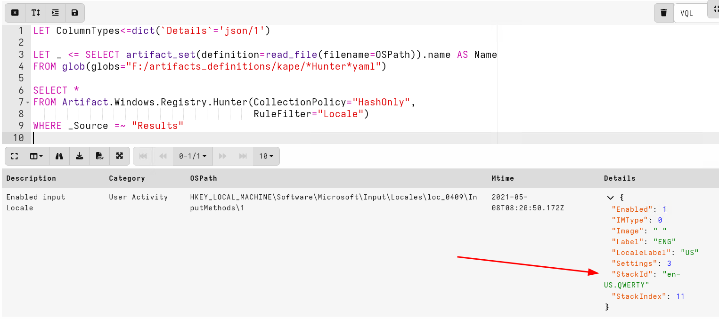Click the last page navigation button
Viewport: 719px width, 319px height.
coord(243,156)
